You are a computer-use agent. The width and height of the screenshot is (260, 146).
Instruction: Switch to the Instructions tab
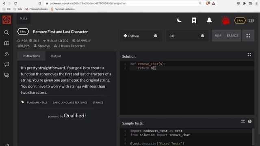31,56
